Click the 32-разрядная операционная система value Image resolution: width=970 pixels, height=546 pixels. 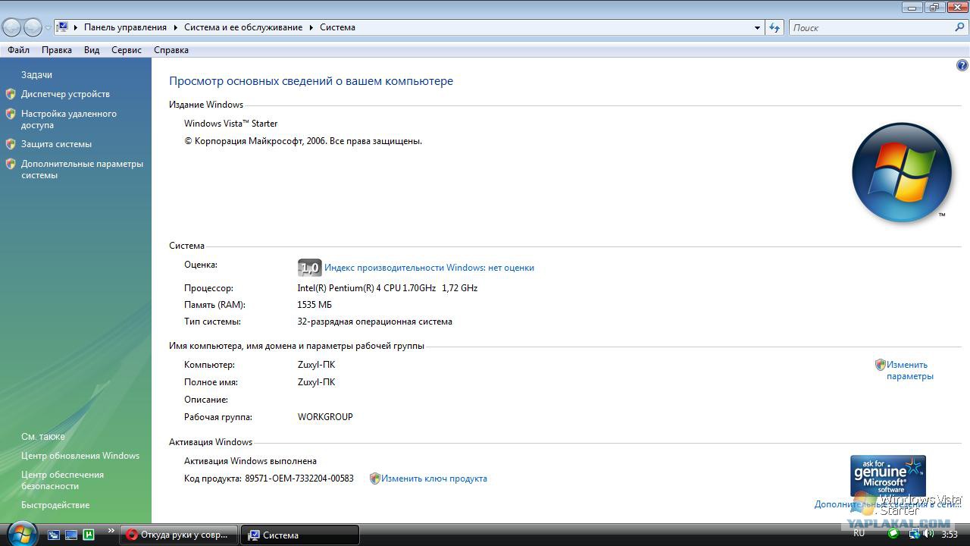pyautogui.click(x=374, y=322)
